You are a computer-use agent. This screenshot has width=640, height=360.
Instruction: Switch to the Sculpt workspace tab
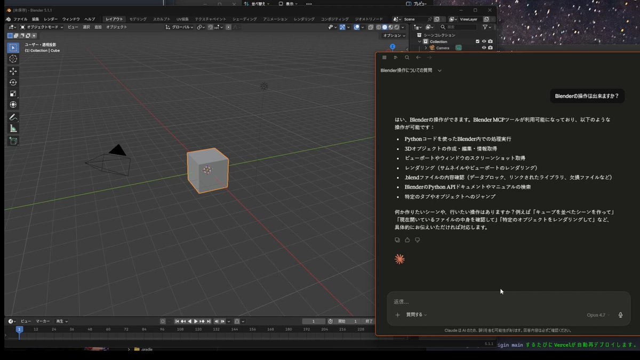(x=162, y=19)
